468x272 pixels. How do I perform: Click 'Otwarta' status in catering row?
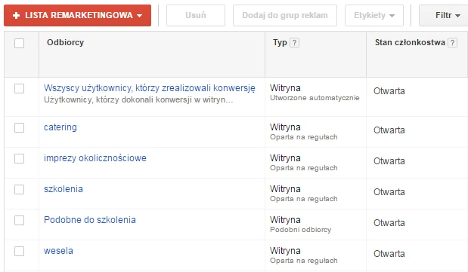coord(389,130)
